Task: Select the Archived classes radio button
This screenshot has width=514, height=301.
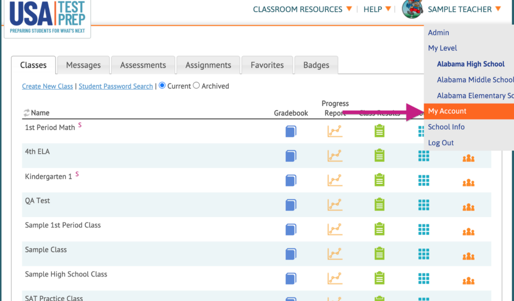Action: pos(196,86)
